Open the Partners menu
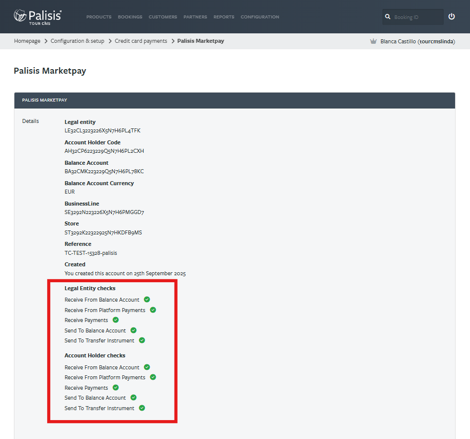 (195, 17)
